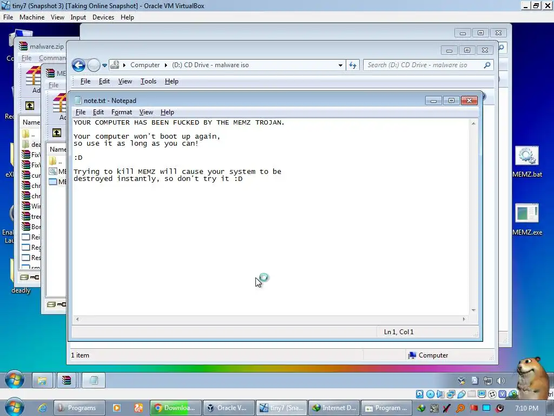Image resolution: width=554 pixels, height=416 pixels.
Task: Switch to the Programs host taskbar button
Action: (80, 408)
